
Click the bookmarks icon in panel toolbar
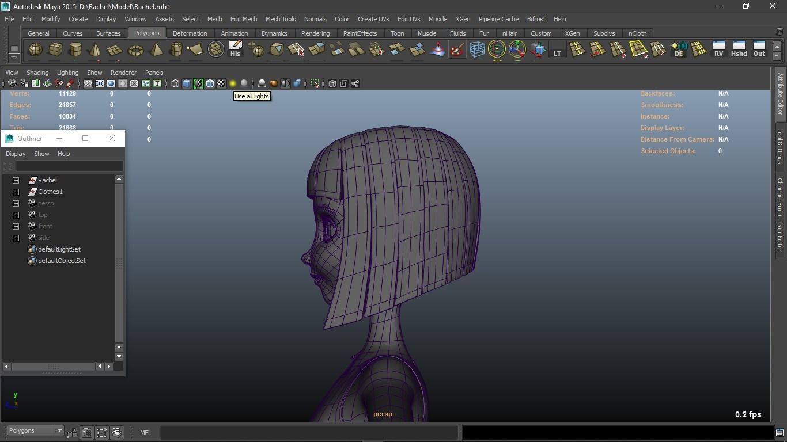pyautogui.click(x=36, y=83)
